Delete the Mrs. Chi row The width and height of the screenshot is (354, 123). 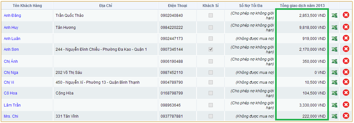click(346, 116)
